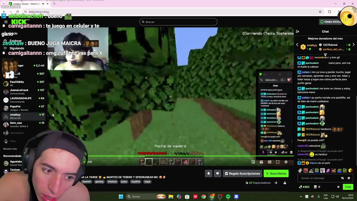The width and height of the screenshot is (357, 201).
Task: Click the green Suscribirse button
Action: [x=276, y=173]
